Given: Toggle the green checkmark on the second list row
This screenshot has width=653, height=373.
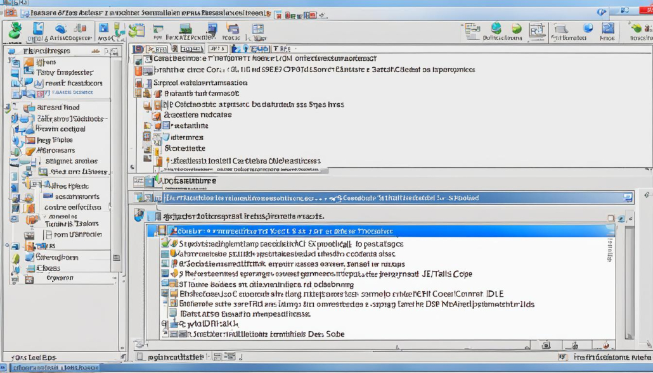Looking at the screenshot, I should coord(165,243).
